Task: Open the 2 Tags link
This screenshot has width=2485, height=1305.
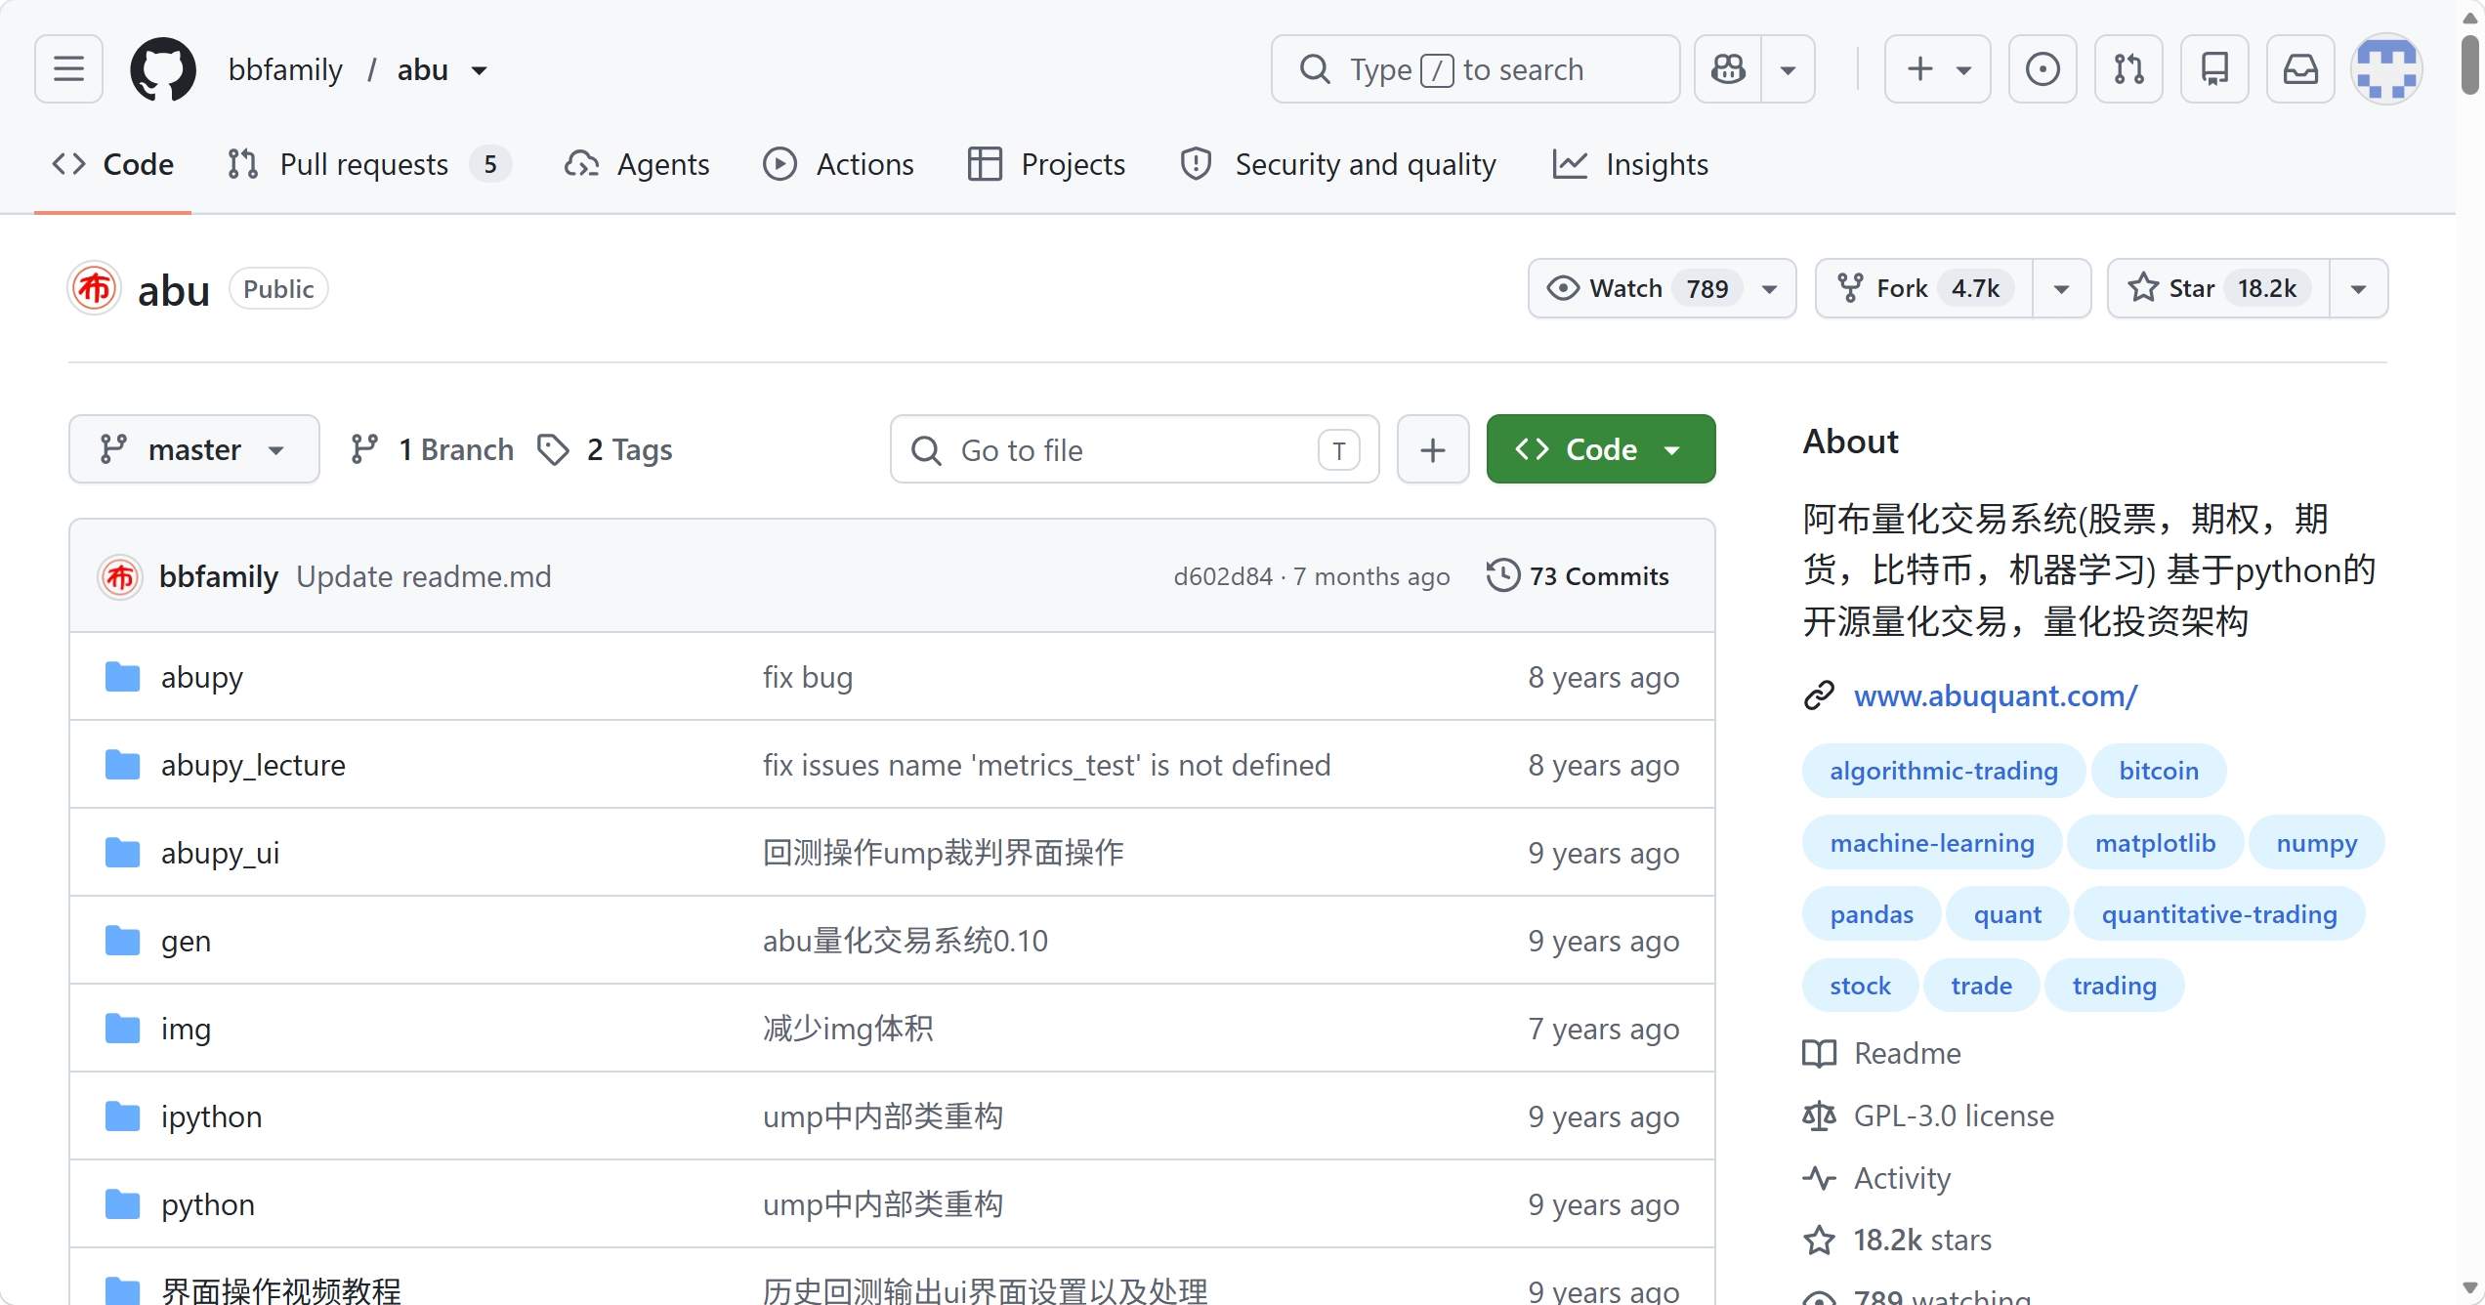Action: pos(605,450)
